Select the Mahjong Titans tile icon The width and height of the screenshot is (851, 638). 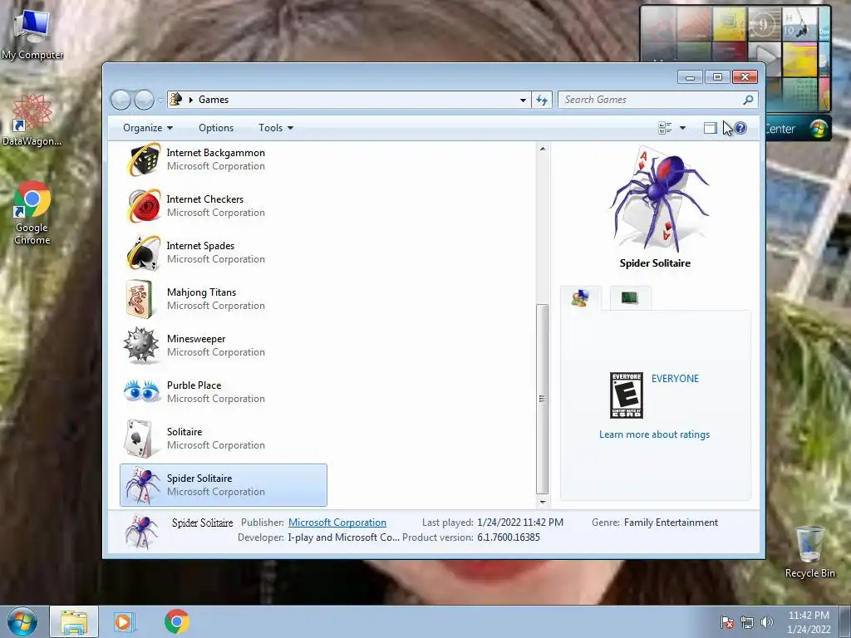tap(140, 299)
